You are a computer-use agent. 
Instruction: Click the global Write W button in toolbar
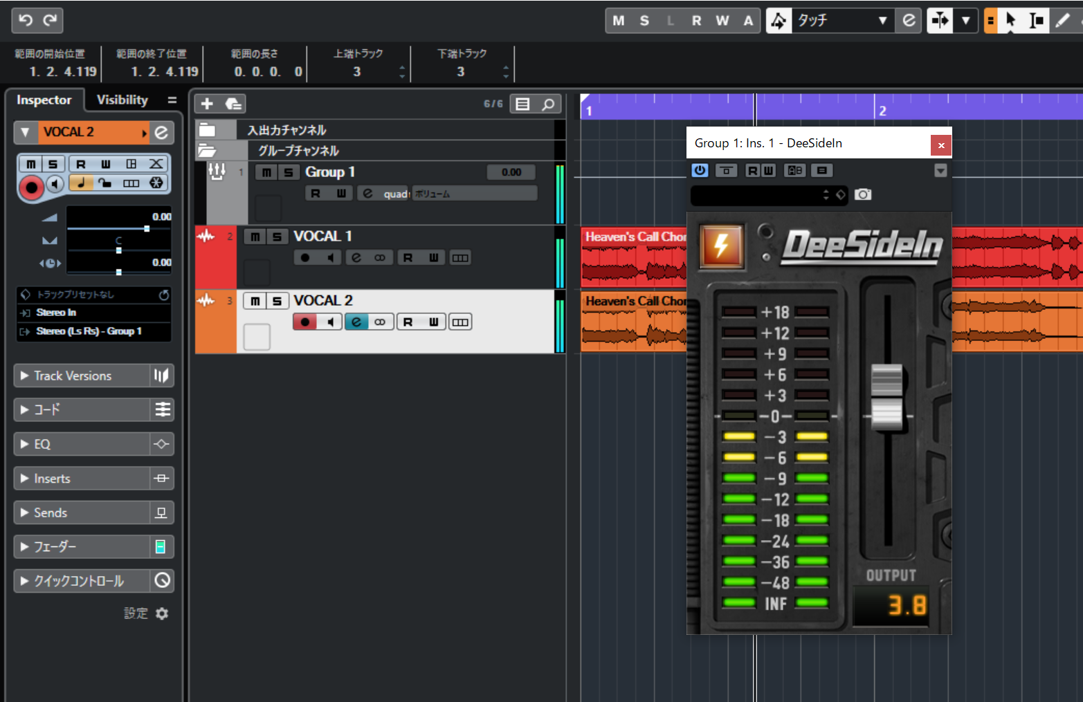point(722,21)
